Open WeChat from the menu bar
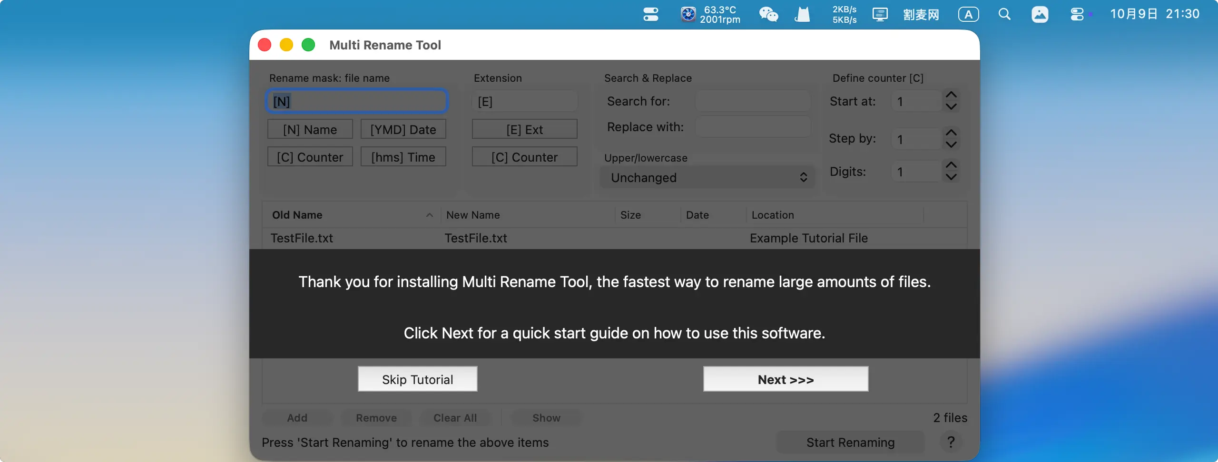 coord(768,15)
